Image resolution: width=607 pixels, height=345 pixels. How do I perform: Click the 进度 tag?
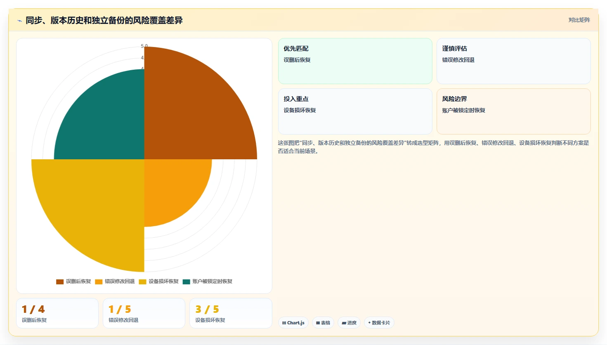point(349,323)
